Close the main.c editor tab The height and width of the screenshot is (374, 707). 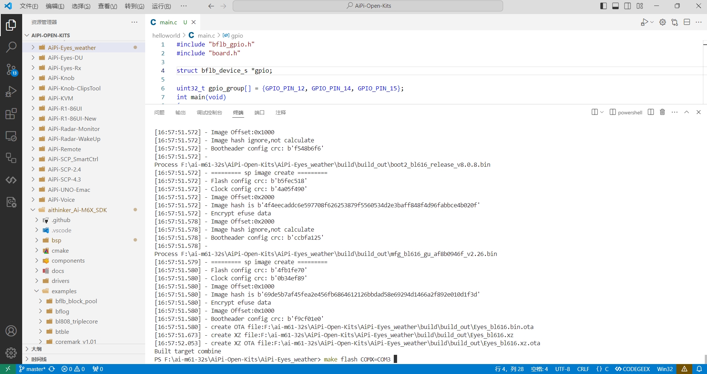coord(194,22)
